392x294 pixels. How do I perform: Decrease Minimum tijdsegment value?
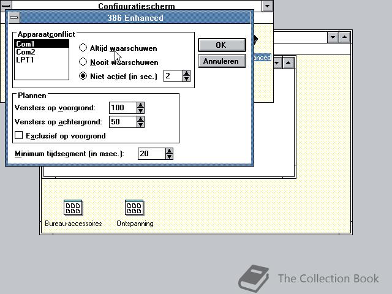tap(169, 157)
